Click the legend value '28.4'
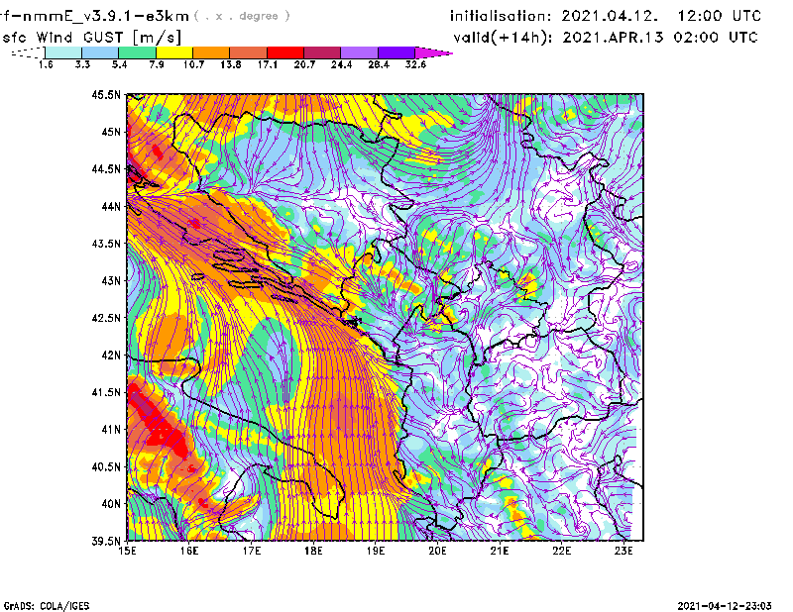Image resolution: width=793 pixels, height=612 pixels. coord(379,64)
